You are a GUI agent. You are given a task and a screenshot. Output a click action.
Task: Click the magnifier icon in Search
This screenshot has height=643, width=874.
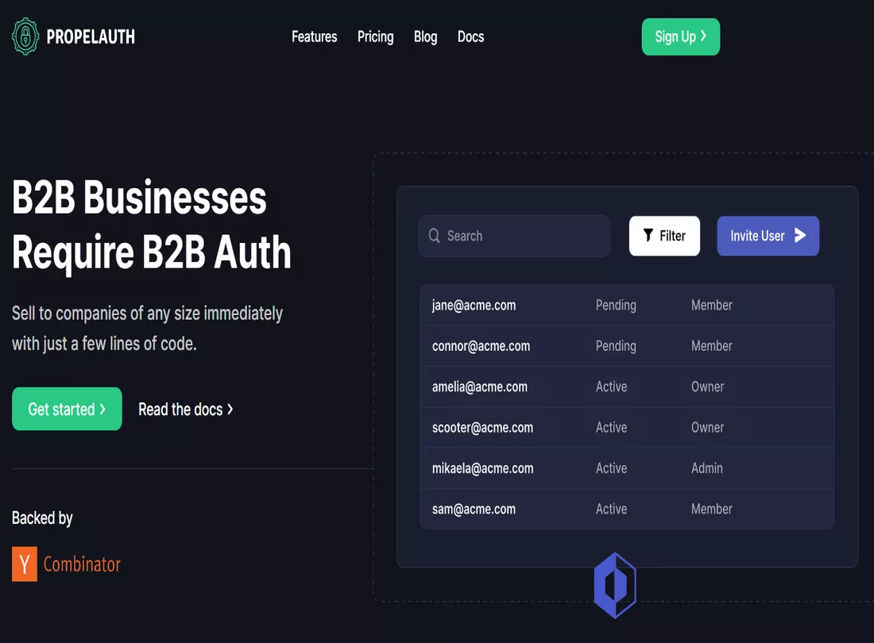point(434,236)
